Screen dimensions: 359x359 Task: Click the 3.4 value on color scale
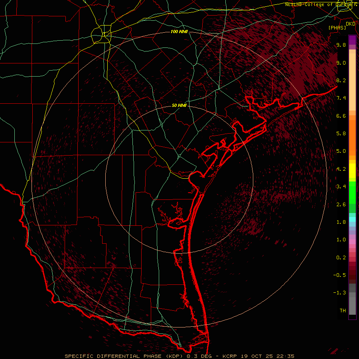pyautogui.click(x=341, y=187)
